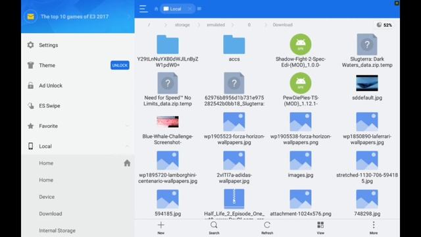
Task: Select the Download entry under Local
Action: coord(78,214)
